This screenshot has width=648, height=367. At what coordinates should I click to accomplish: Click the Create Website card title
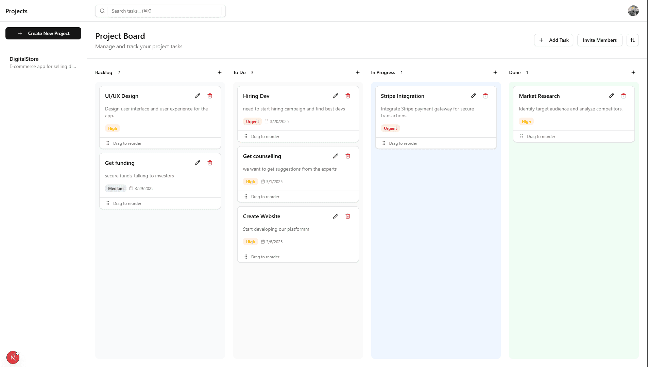pyautogui.click(x=261, y=216)
